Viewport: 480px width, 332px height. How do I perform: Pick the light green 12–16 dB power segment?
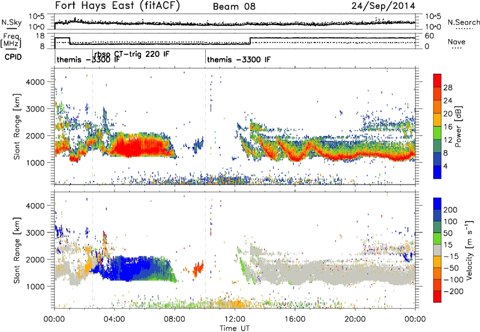tap(437, 133)
